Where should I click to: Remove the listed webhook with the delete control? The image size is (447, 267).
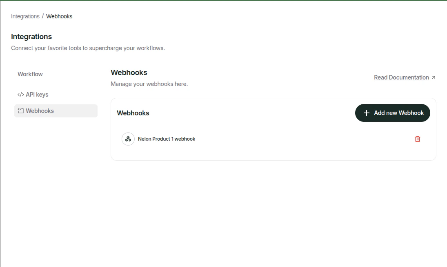click(x=417, y=139)
